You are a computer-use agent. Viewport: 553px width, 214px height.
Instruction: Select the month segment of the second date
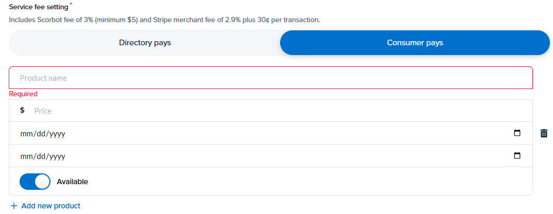pyautogui.click(x=26, y=156)
